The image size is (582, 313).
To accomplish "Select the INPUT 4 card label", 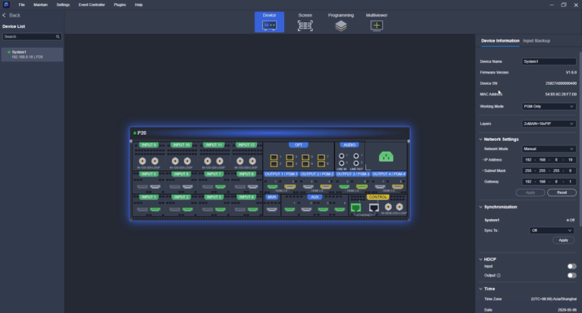I will click(x=246, y=197).
